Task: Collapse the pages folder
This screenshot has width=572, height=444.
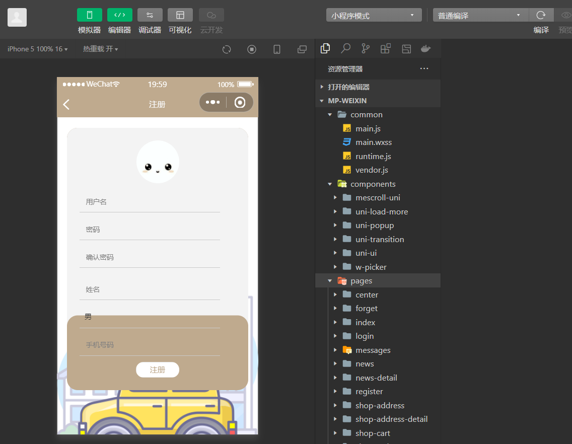Action: pyautogui.click(x=378, y=281)
